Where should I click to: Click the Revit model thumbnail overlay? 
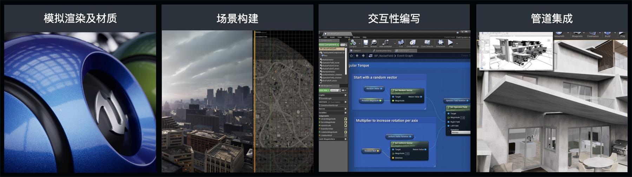(x=516, y=51)
